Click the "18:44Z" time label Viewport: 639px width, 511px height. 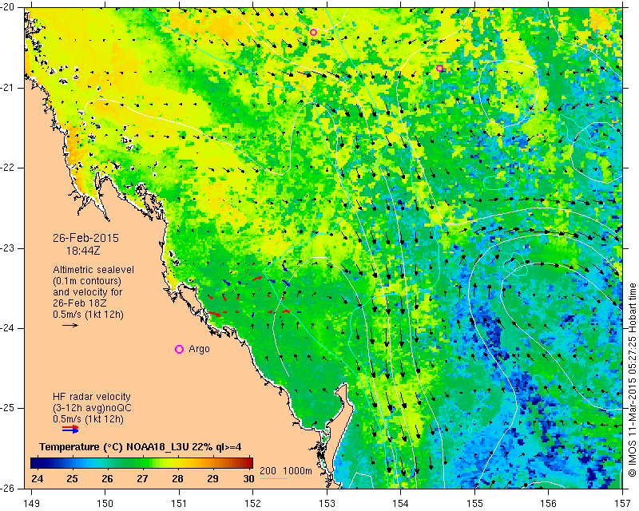pyautogui.click(x=83, y=251)
